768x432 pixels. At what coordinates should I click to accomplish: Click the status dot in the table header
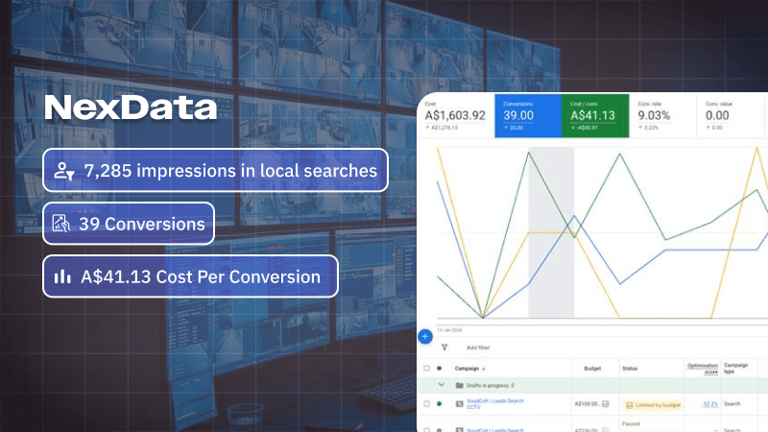440,368
